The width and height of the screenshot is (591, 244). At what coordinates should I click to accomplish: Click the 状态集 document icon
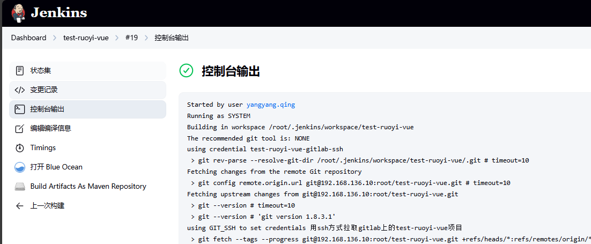click(20, 71)
